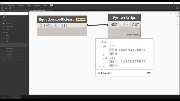Click the OUT port of Python Script
The height and width of the screenshot is (101, 180).
136,24
